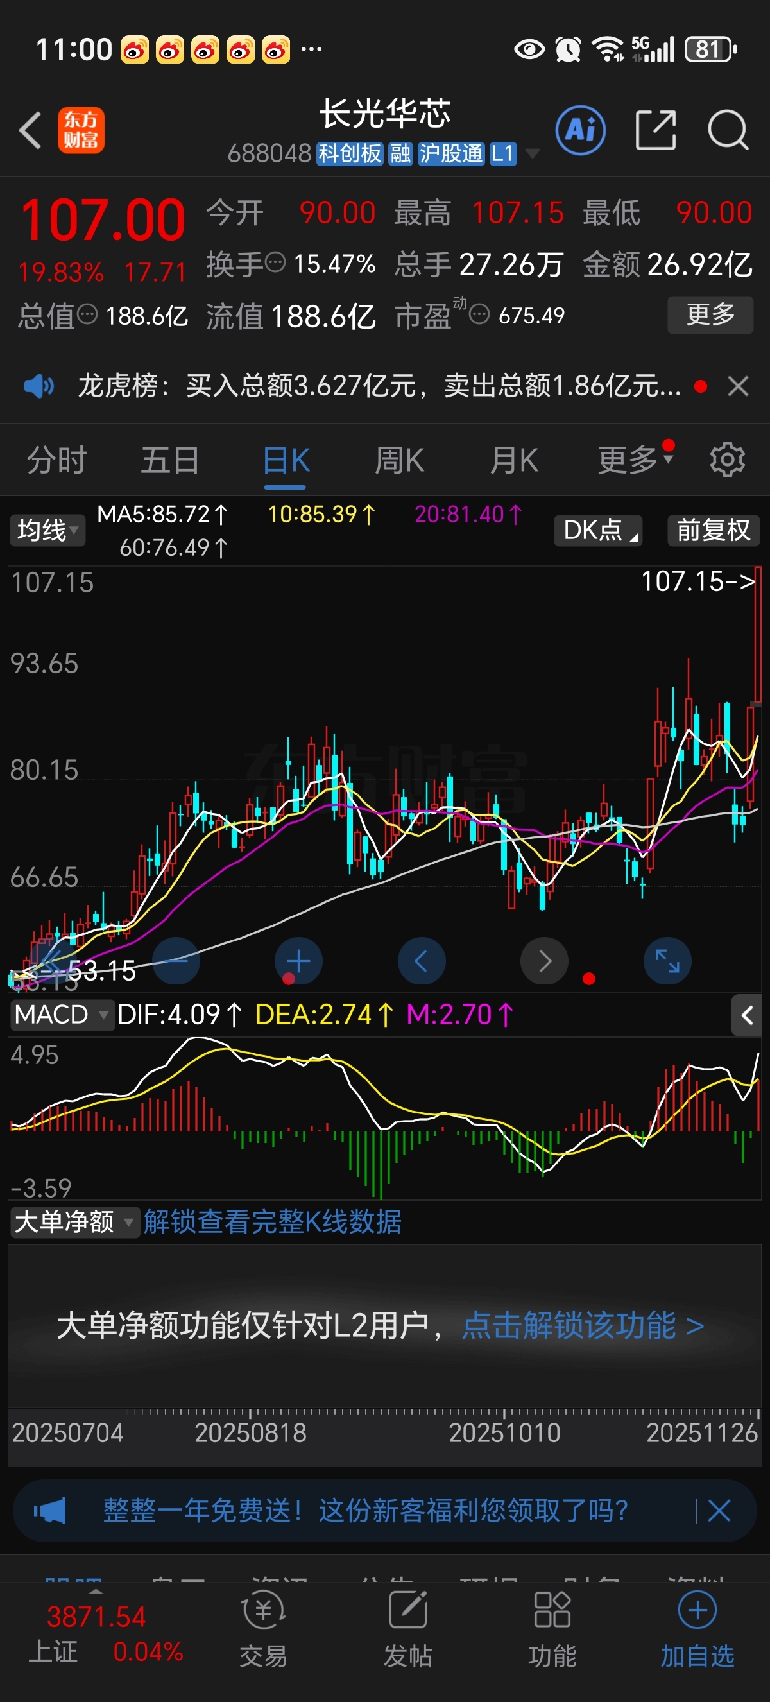770x1702 pixels.
Task: Tap 沪股通 tag
Action: click(x=452, y=153)
